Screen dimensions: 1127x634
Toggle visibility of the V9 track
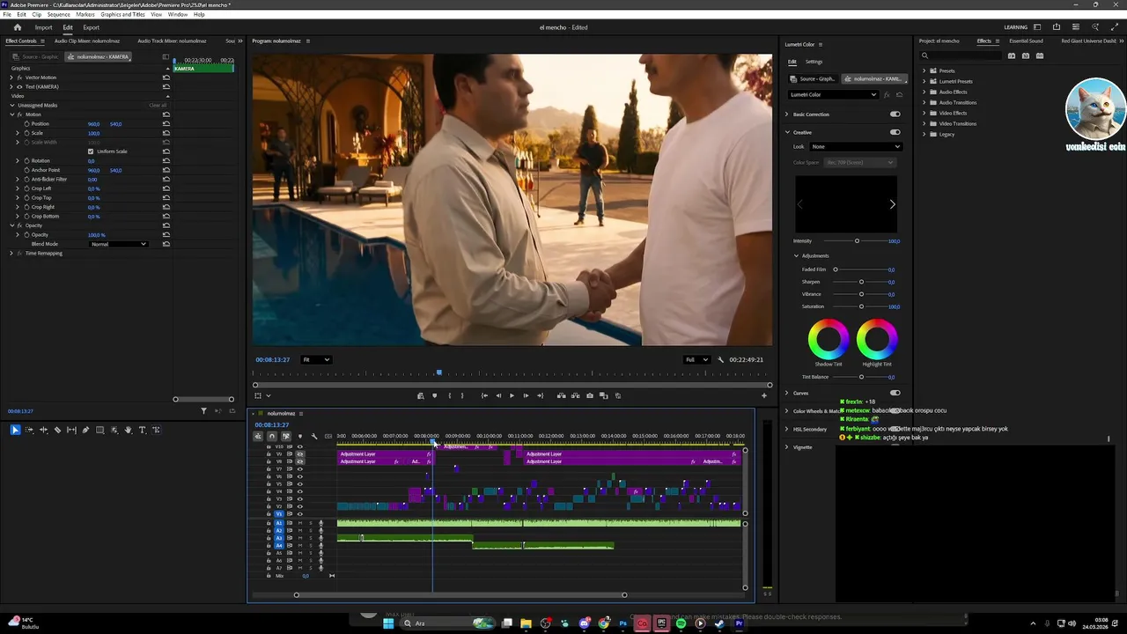(x=299, y=454)
